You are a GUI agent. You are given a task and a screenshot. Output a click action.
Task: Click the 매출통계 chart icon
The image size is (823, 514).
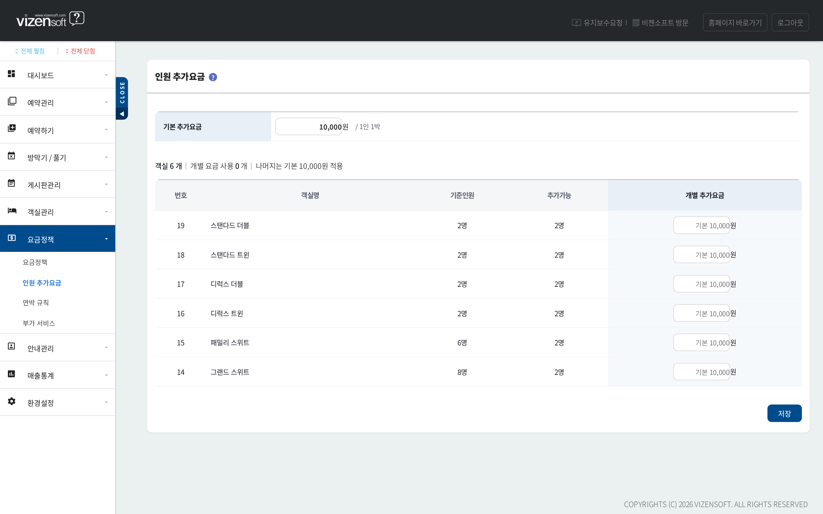[11, 374]
